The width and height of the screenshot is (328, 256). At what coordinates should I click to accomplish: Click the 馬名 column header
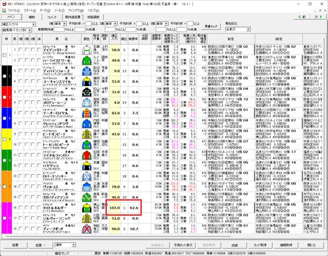(x=62, y=39)
